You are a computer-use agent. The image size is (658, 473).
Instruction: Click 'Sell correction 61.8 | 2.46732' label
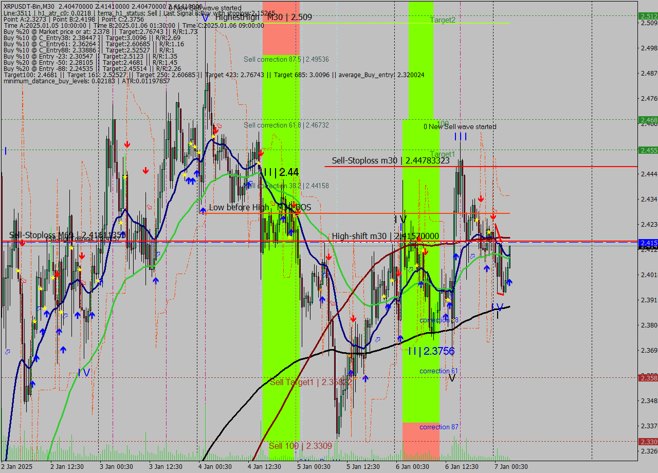pyautogui.click(x=286, y=125)
